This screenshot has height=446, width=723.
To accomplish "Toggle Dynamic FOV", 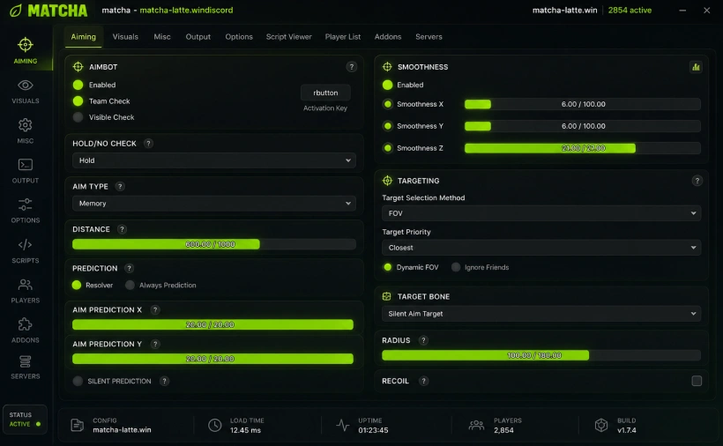I will (x=387, y=267).
